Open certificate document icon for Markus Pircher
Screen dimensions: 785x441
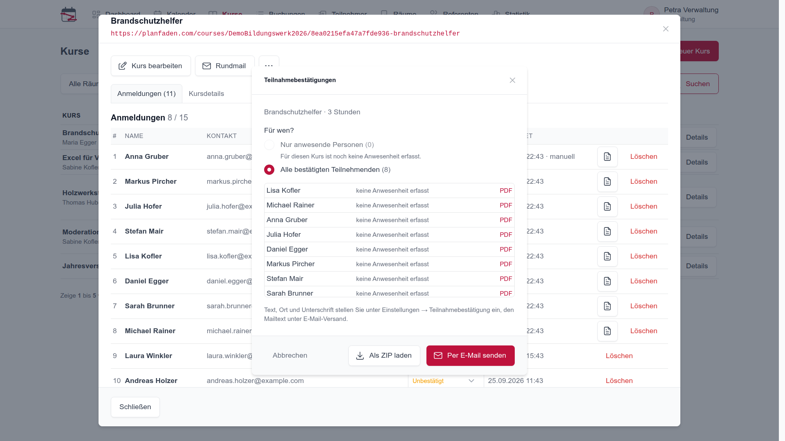(607, 182)
